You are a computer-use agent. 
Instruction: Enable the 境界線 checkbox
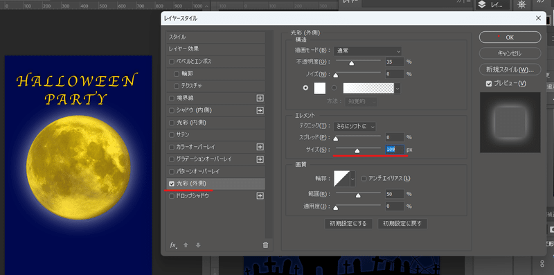pyautogui.click(x=172, y=98)
